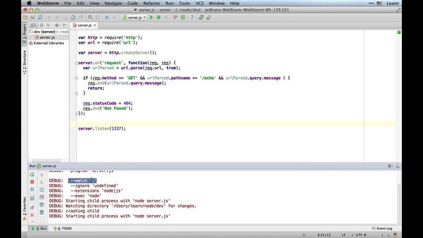Open the Favorites tool window tab
The image size is (423, 238).
(24, 208)
